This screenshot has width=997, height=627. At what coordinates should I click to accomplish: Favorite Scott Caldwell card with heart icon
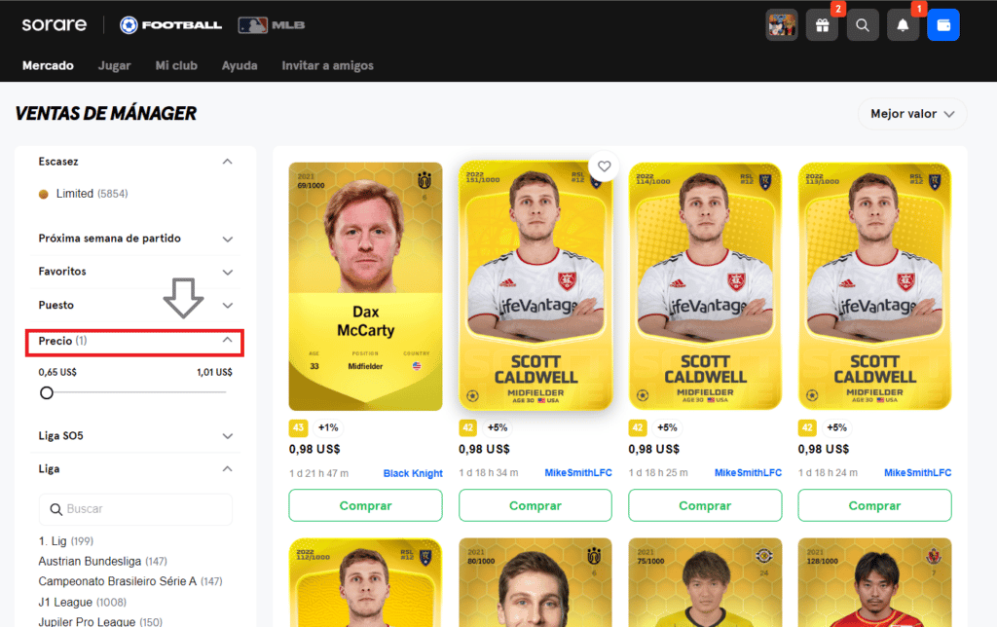(x=604, y=166)
